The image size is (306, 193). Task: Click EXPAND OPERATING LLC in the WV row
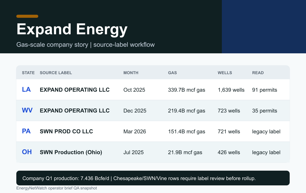coord(75,110)
